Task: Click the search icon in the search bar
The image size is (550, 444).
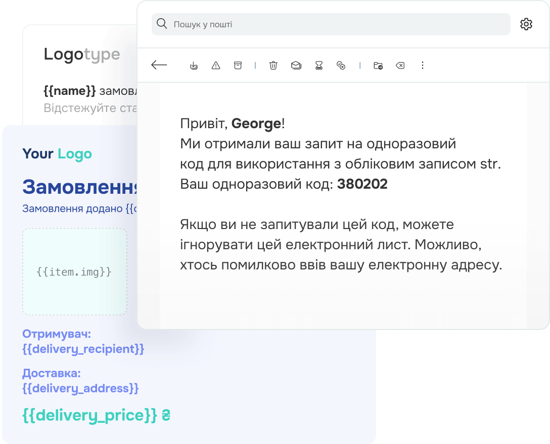Action: [x=161, y=24]
